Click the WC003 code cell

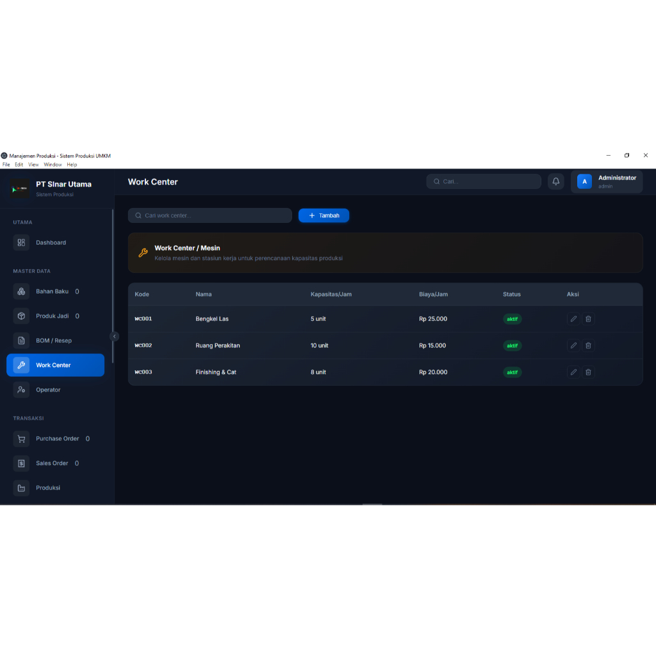[x=143, y=372]
